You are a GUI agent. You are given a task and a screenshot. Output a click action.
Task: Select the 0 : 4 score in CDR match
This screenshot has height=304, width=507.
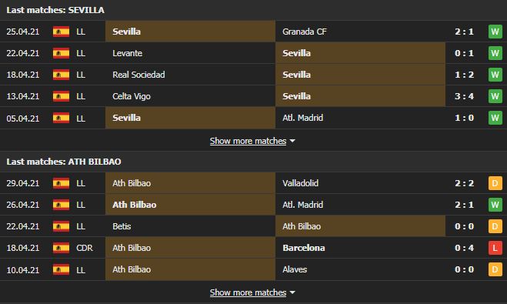(x=465, y=248)
